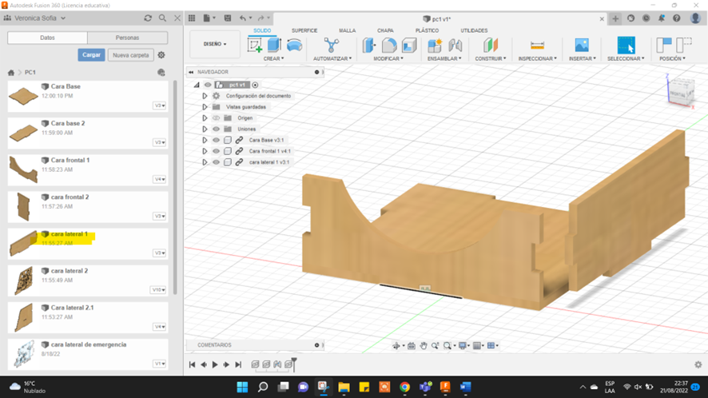
Task: Select the Press Pull modify icon
Action: point(369,46)
